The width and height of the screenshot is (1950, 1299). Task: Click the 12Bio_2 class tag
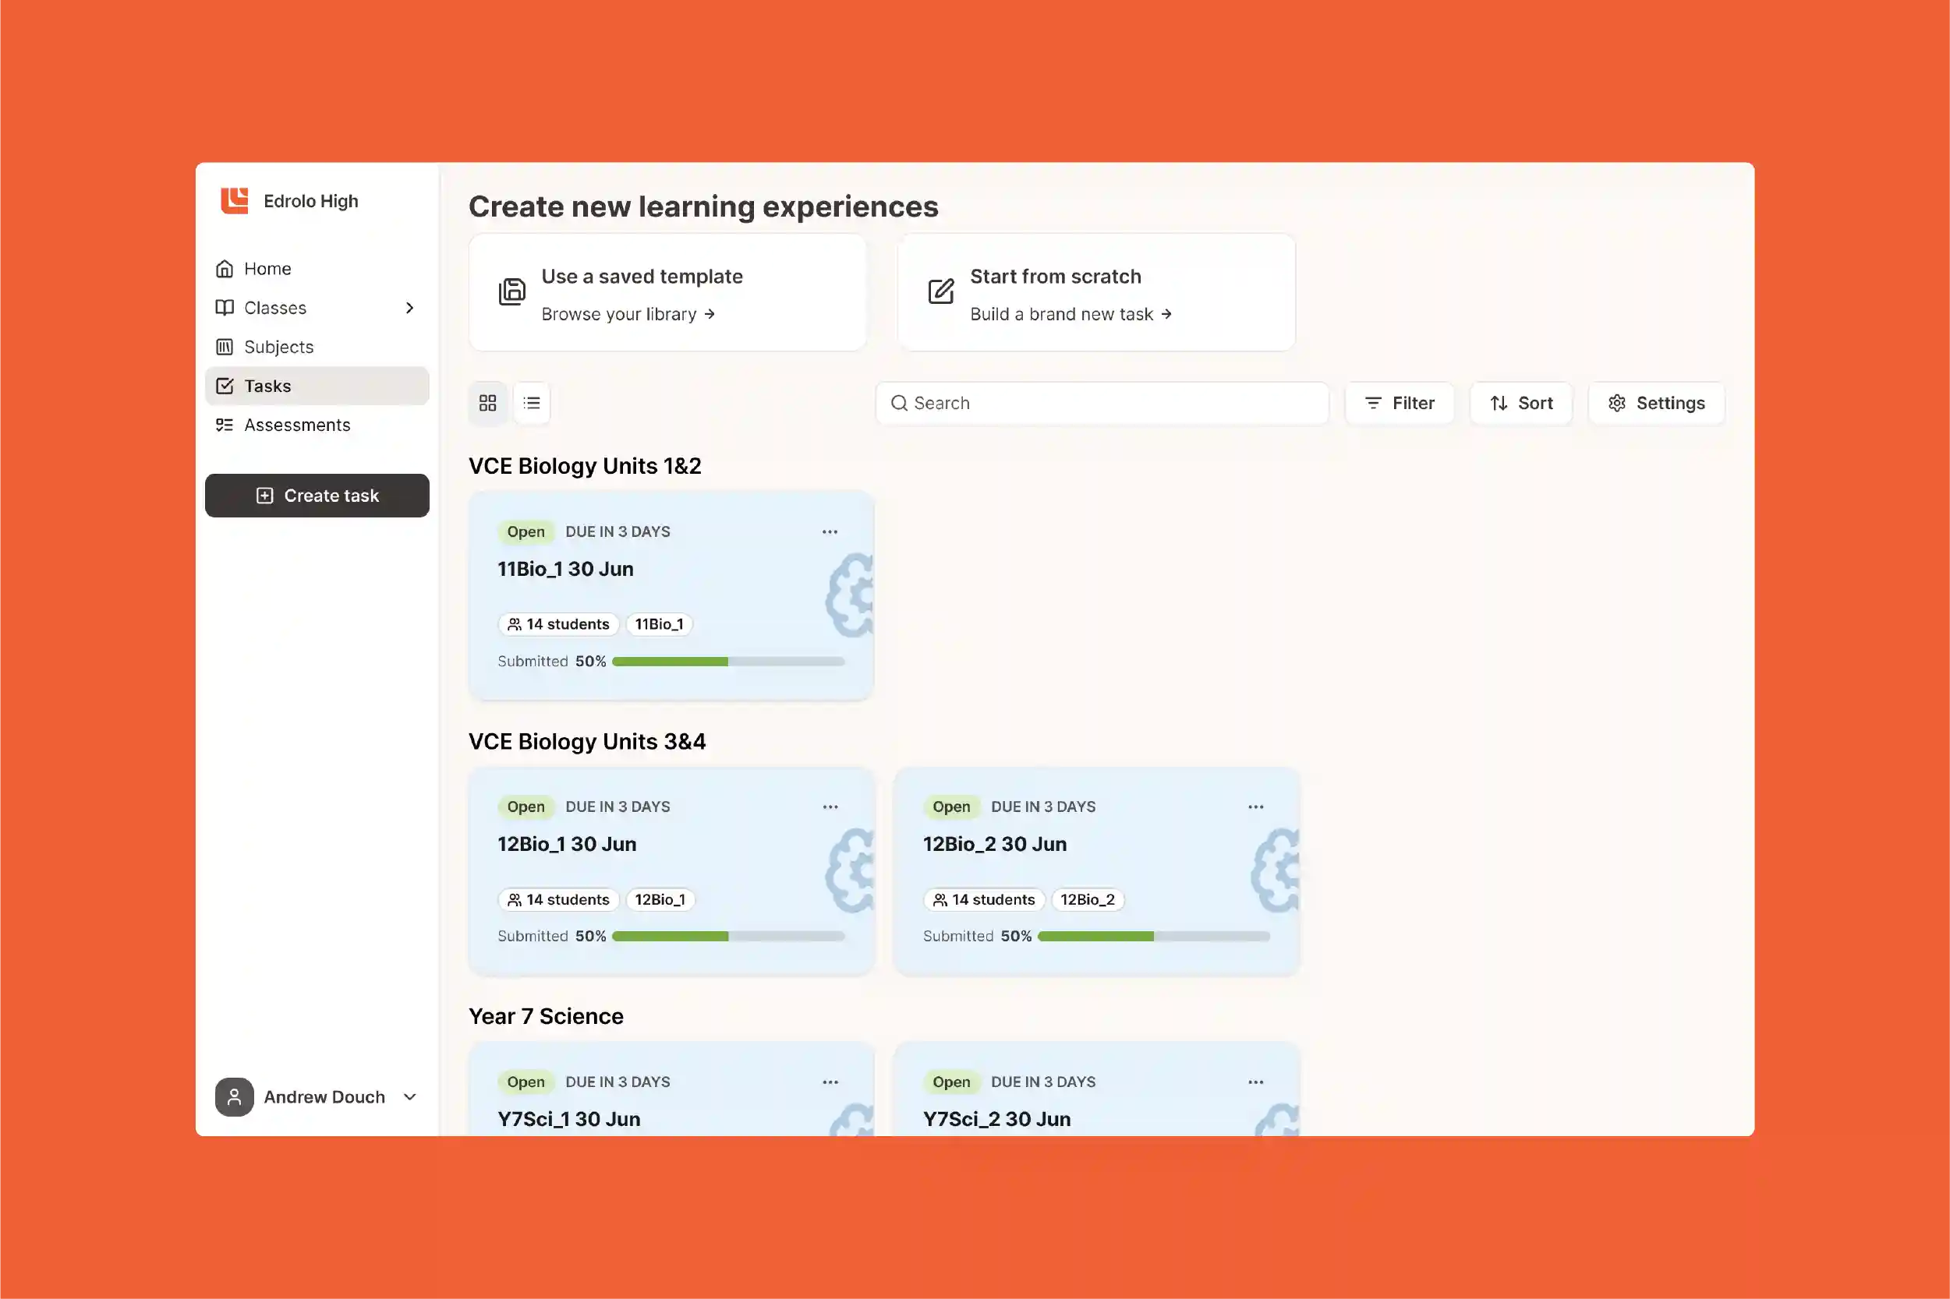point(1088,900)
